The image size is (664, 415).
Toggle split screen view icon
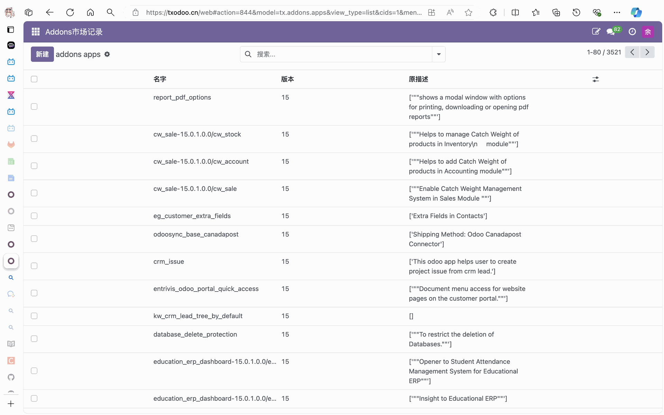pos(515,12)
